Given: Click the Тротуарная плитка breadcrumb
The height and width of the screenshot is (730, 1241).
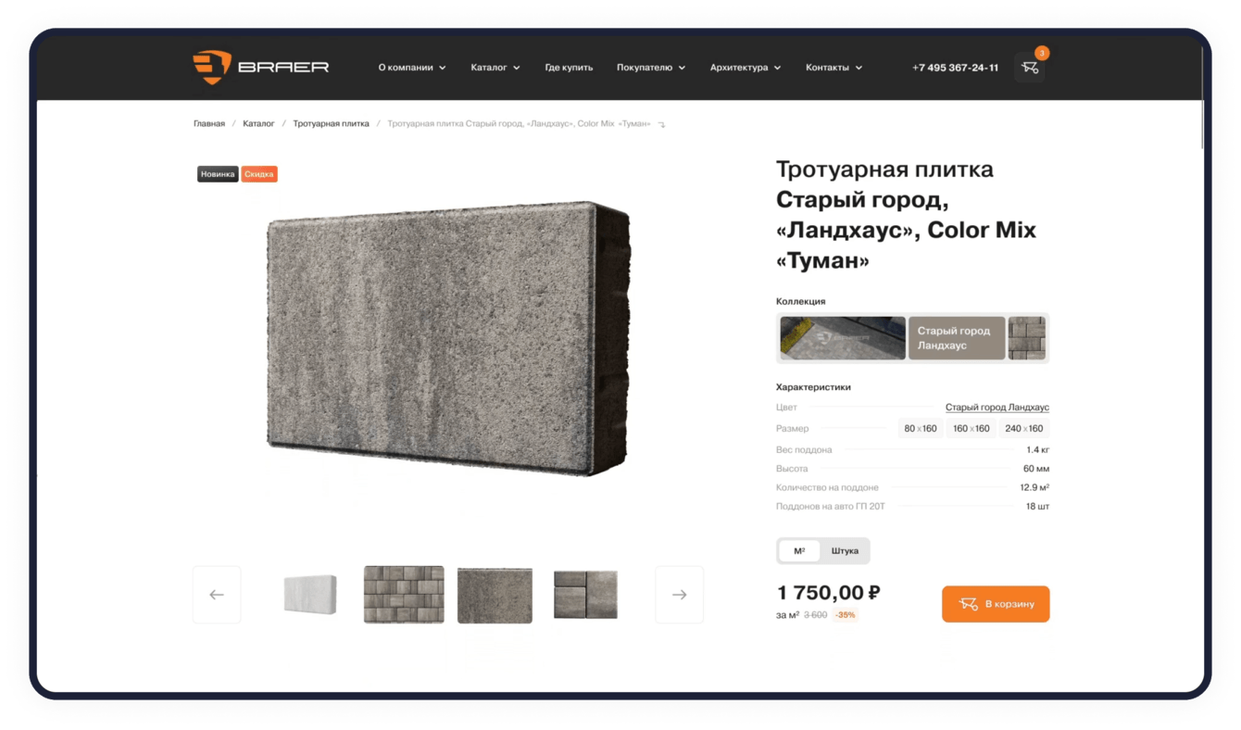Looking at the screenshot, I should point(332,123).
